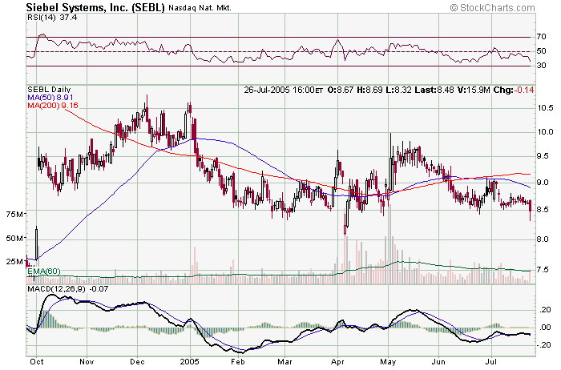Click the Dec month label
This screenshot has height=370, width=561.
pos(137,362)
